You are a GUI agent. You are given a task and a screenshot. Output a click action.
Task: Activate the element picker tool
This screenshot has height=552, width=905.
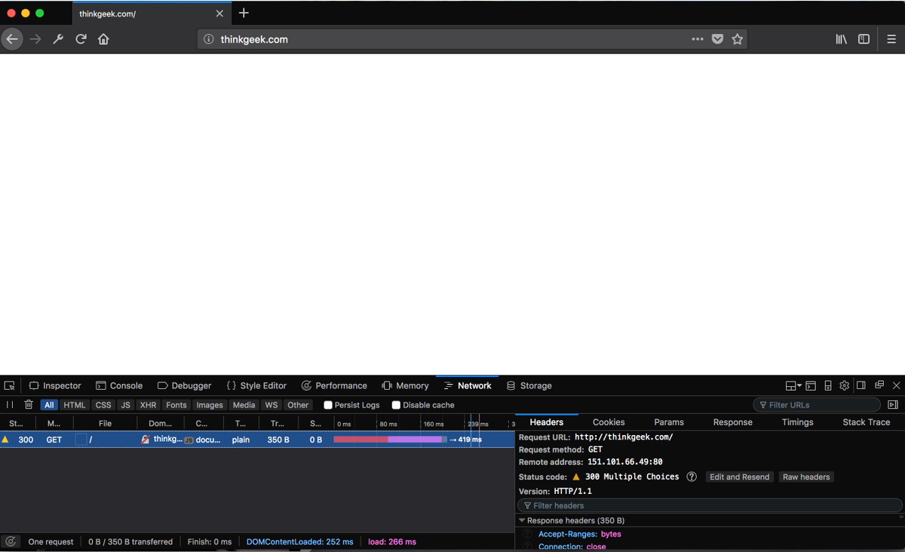pyautogui.click(x=9, y=385)
